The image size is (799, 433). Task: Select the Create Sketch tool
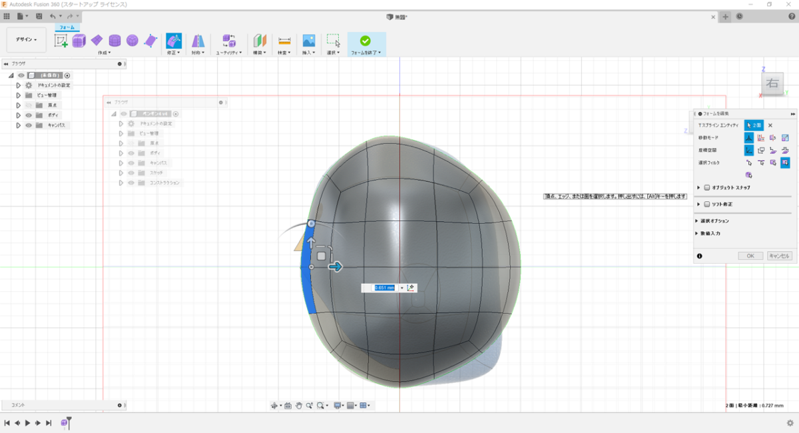pos(61,41)
